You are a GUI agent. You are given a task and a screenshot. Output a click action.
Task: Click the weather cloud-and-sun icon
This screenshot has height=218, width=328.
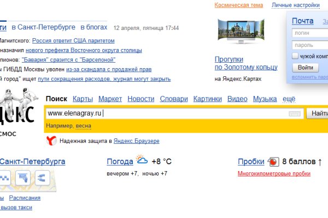click(142, 161)
